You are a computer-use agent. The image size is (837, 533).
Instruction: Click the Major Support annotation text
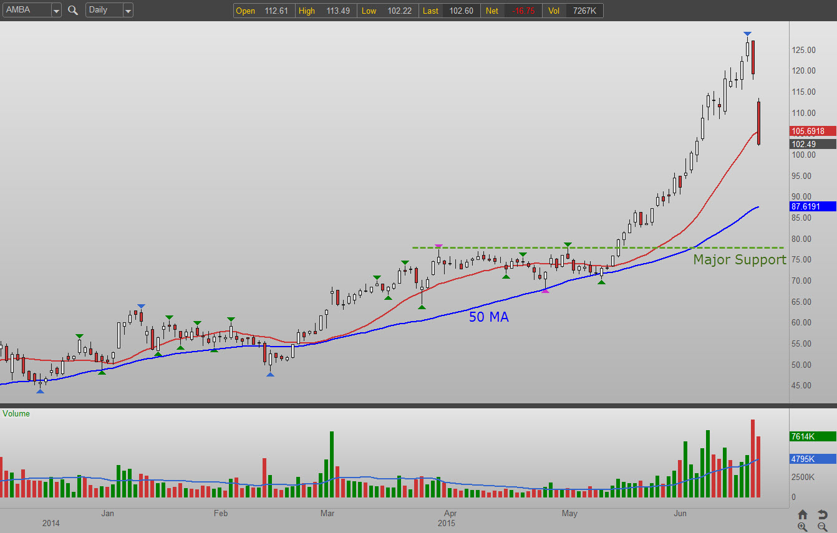739,259
